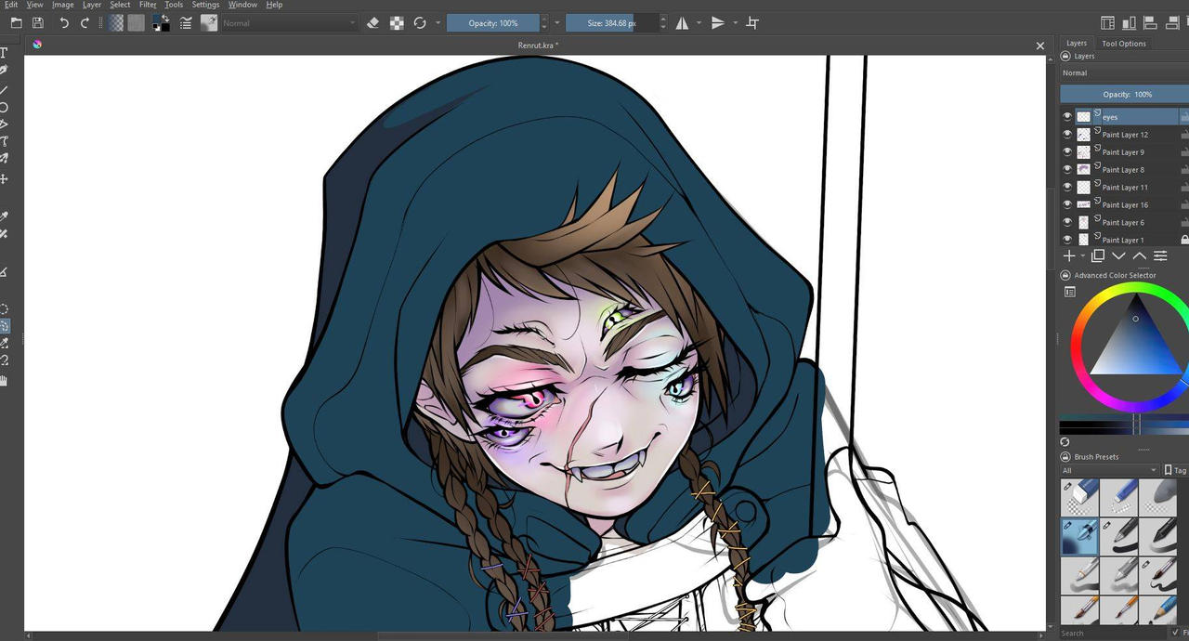Hide the eyes layer
Image resolution: width=1189 pixels, height=641 pixels.
[x=1067, y=117]
